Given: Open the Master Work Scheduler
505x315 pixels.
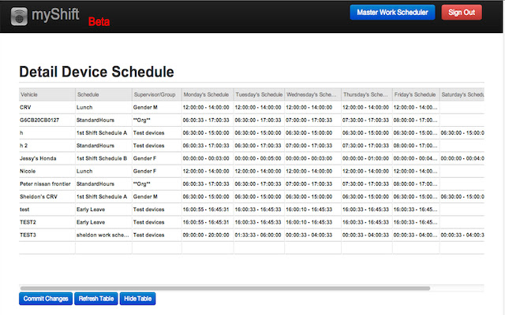Looking at the screenshot, I should click(x=392, y=13).
